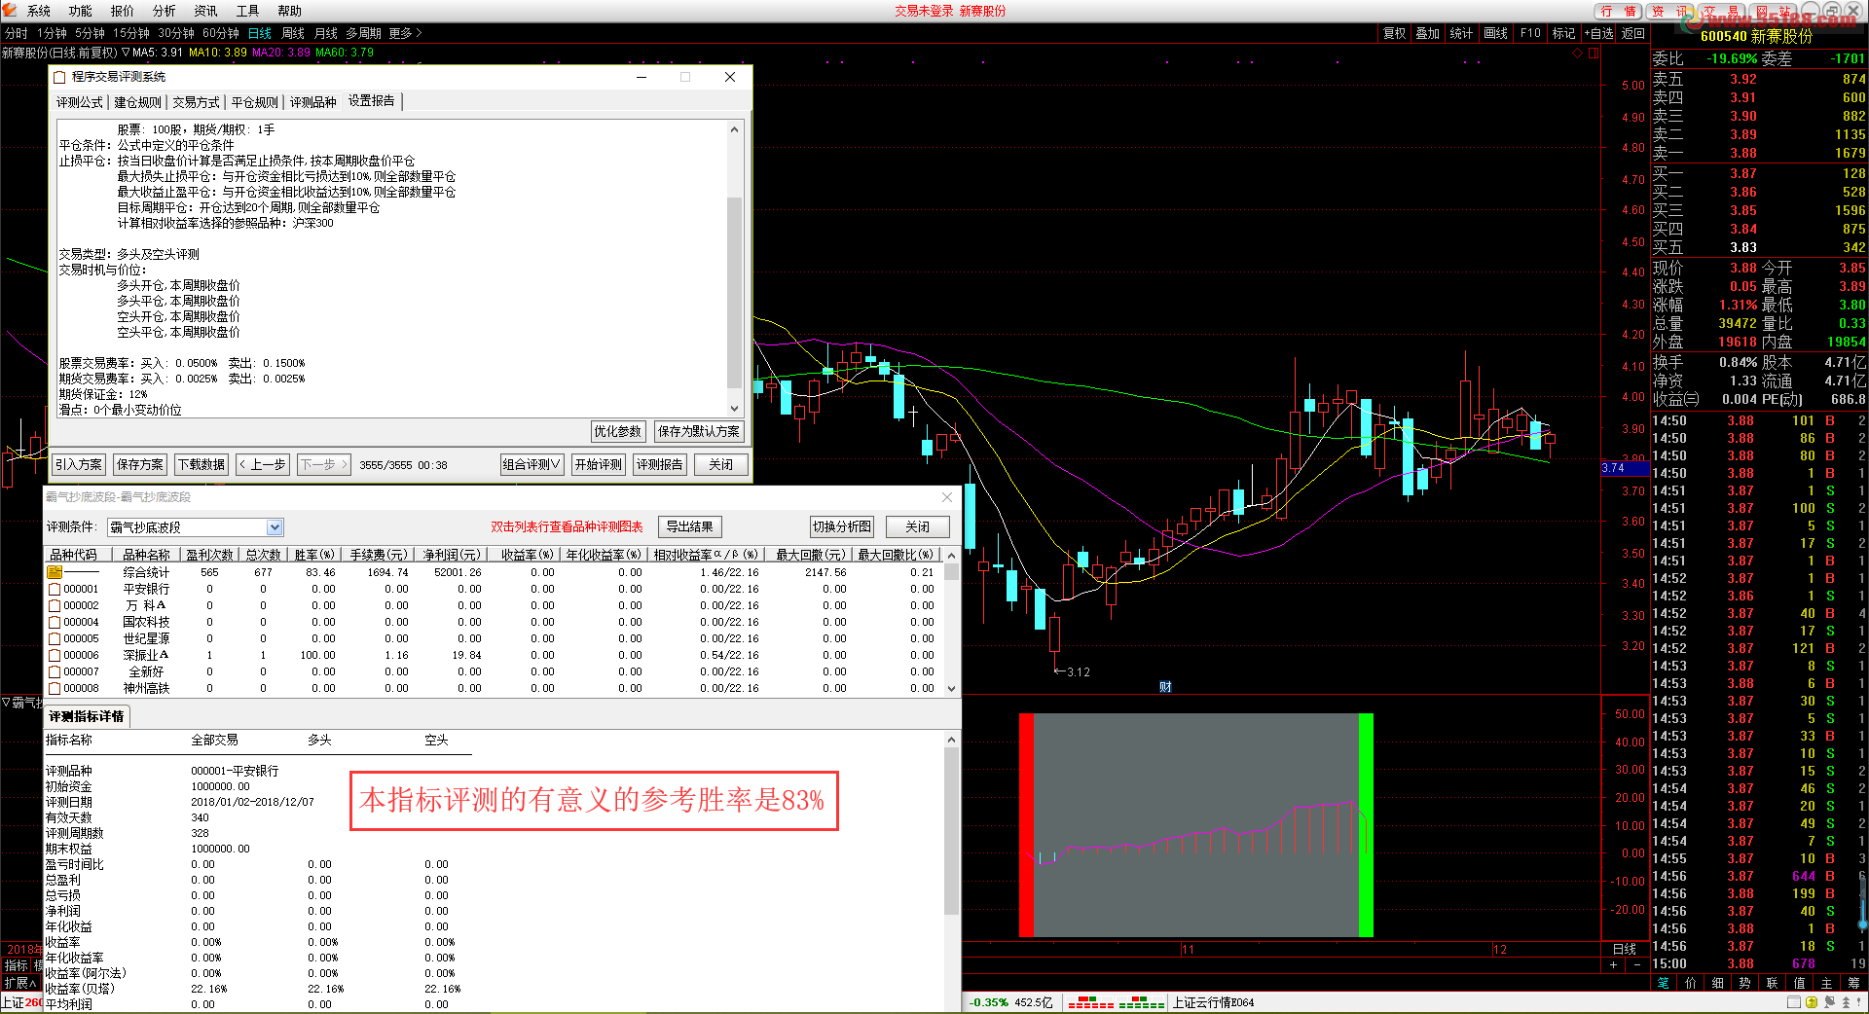Click the 导出结果 button
Screen dimensions: 1869x1014
[x=689, y=527]
